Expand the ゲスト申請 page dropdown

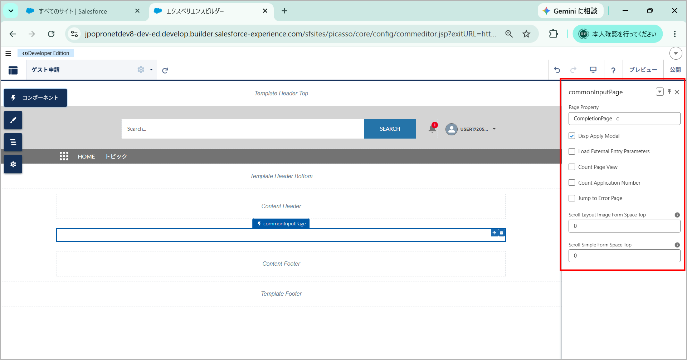[x=151, y=70]
